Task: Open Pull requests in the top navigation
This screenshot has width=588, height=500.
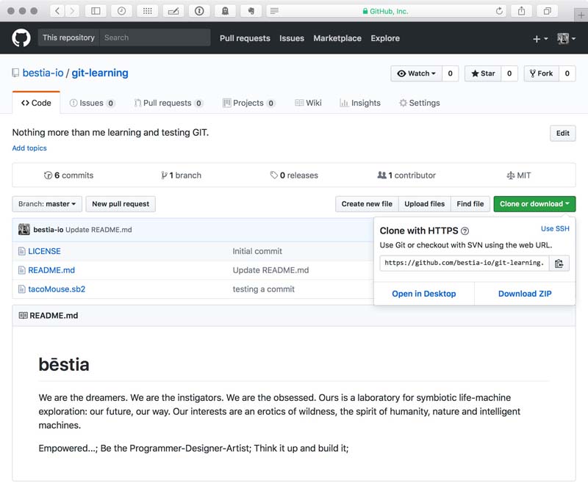Action: tap(245, 38)
